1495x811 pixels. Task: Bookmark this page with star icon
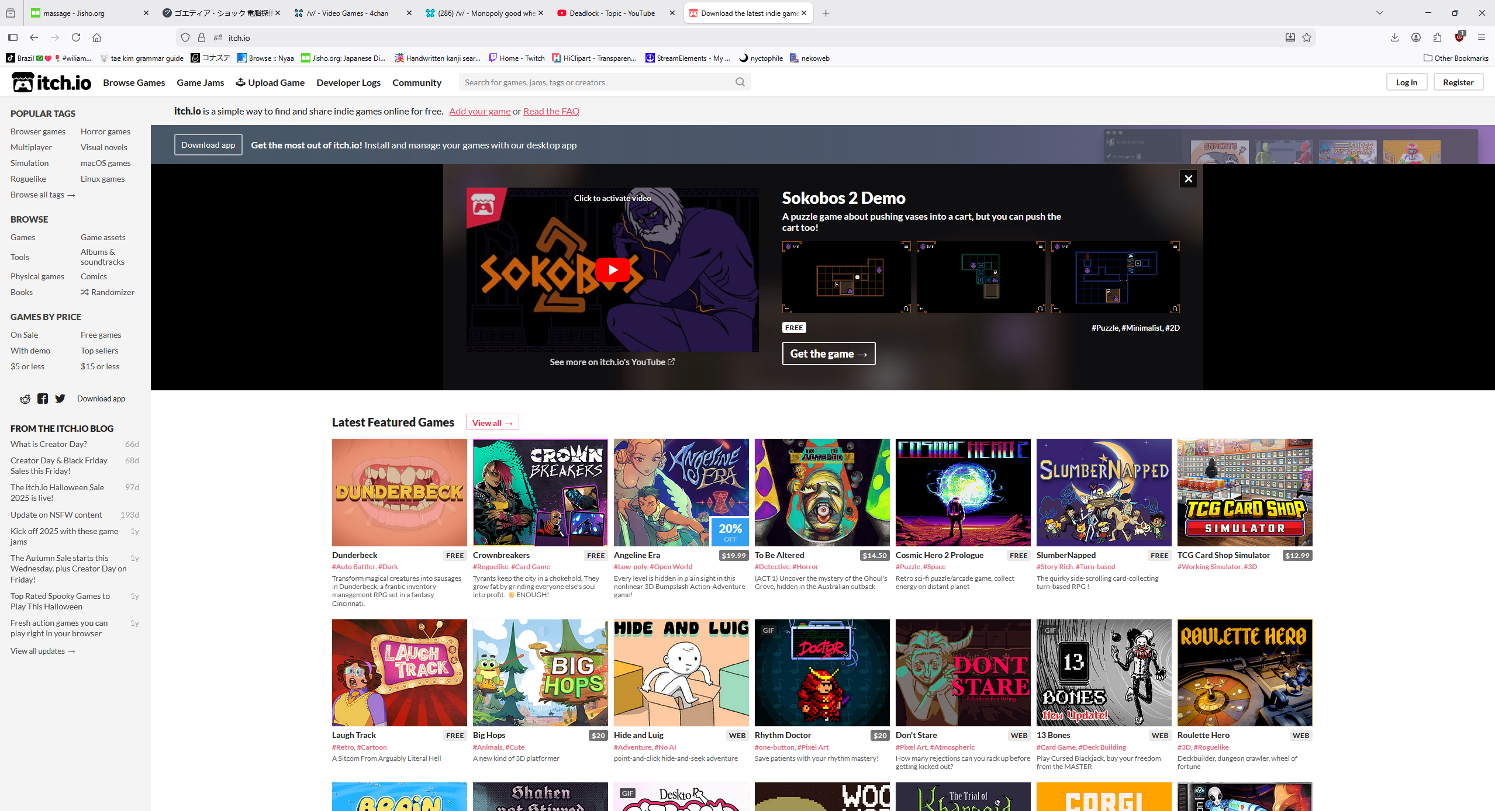pos(1307,37)
